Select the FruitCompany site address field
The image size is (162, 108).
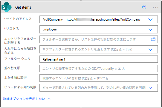tap(99, 19)
